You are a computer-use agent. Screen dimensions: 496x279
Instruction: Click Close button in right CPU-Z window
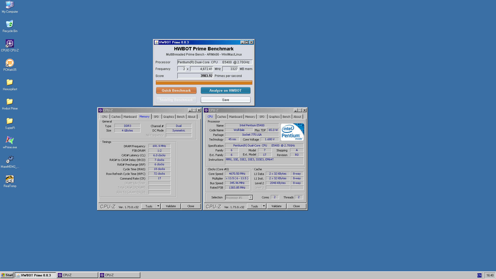coord(296,206)
